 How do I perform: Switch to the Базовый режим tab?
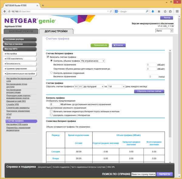tap(21, 31)
